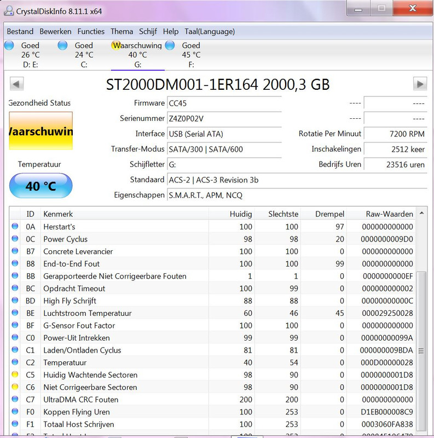Click the Transfer-Modus field SATA/300 | SATA/600
The height and width of the screenshot is (438, 434).
pos(224,149)
